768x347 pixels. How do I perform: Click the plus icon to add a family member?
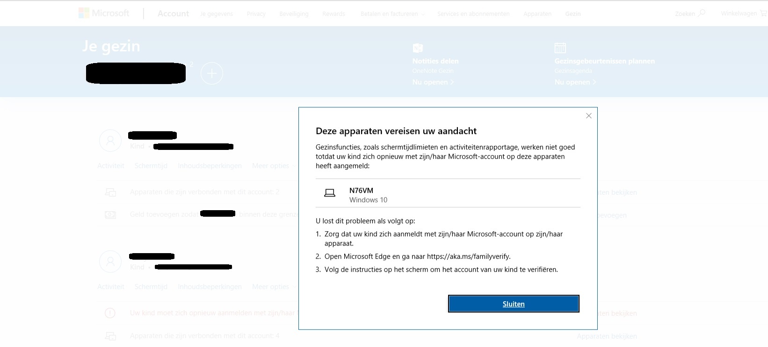tap(211, 73)
